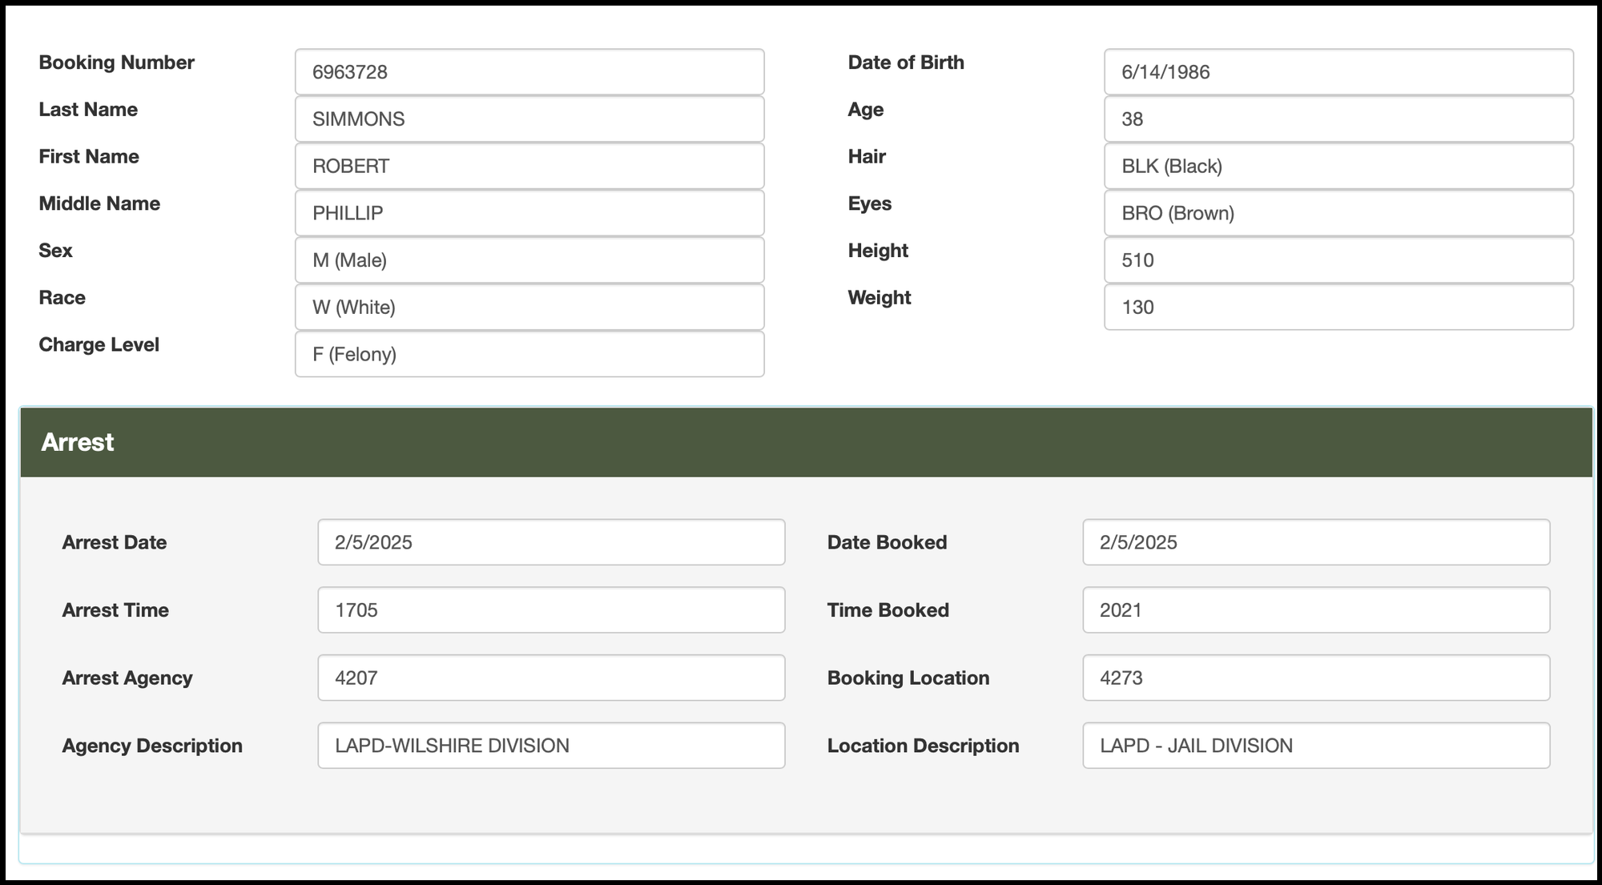This screenshot has height=885, width=1602.
Task: Select the Last Name field SIMMONS
Action: (529, 119)
